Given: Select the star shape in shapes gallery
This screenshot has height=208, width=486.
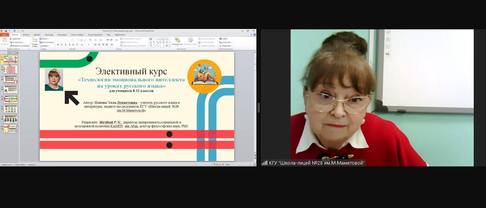Looking at the screenshot, I should tap(167, 45).
